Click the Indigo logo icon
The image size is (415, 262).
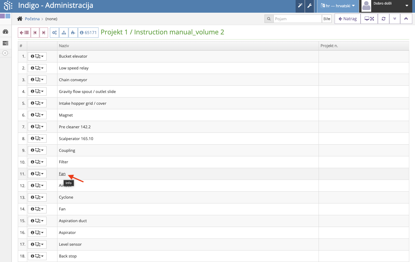pos(8,5)
